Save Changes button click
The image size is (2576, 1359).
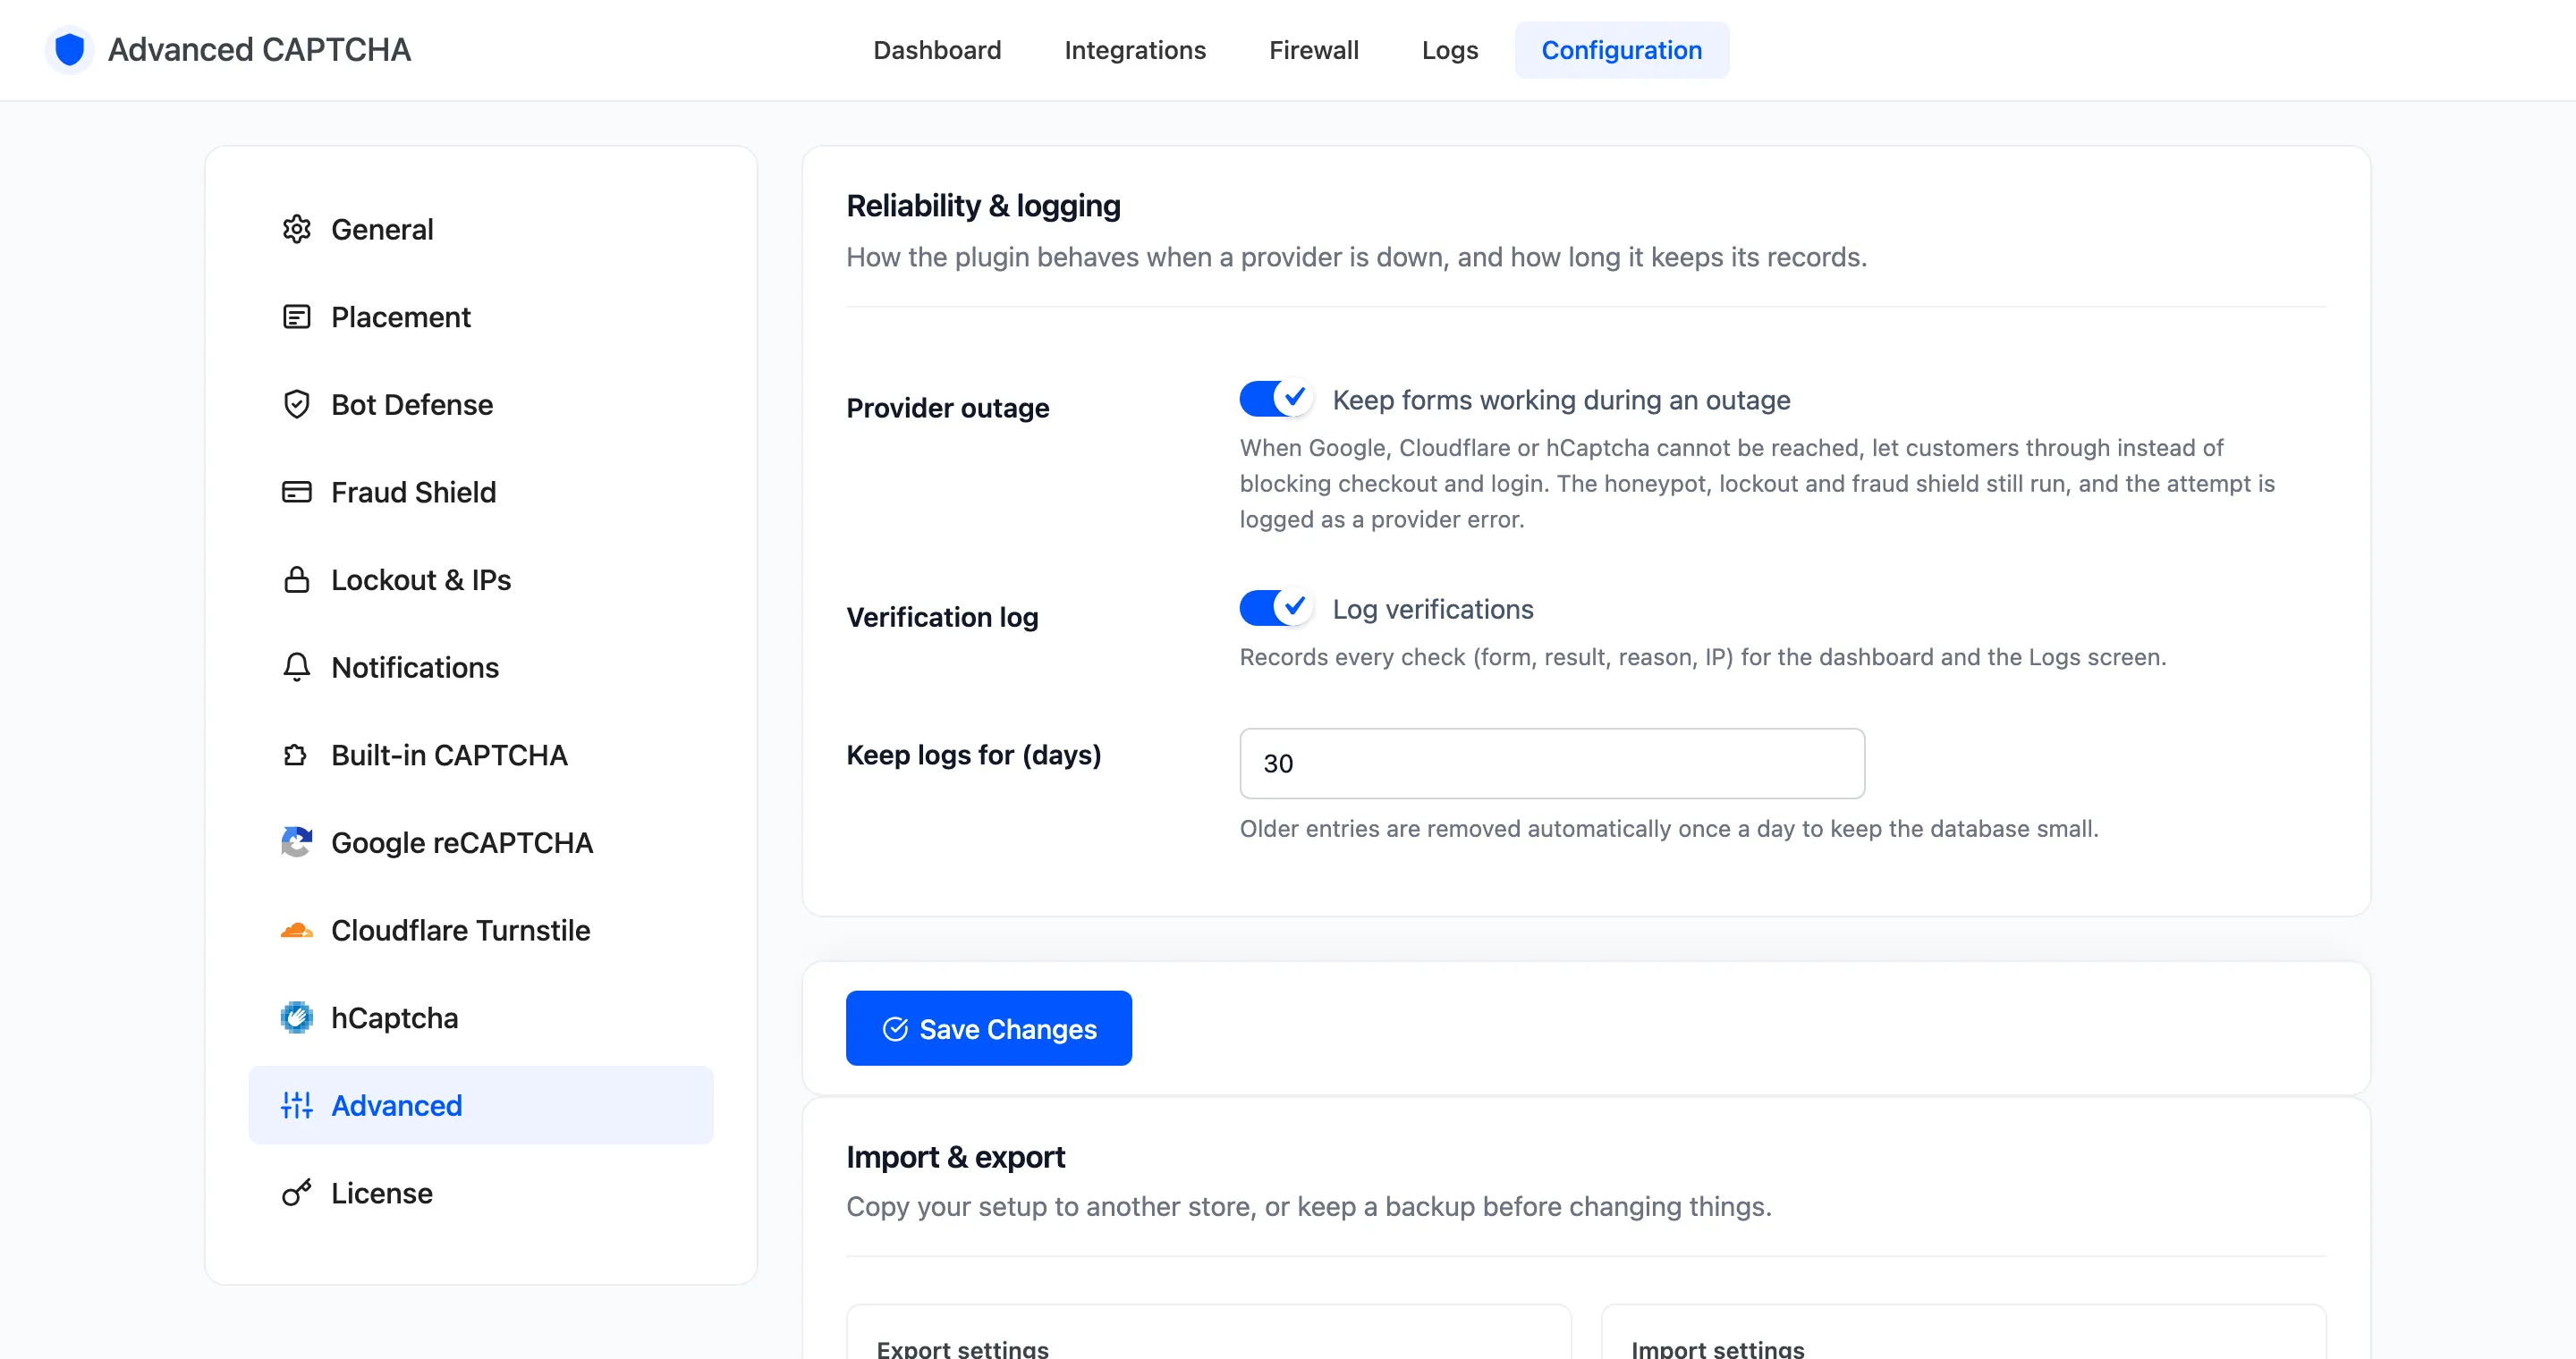(x=989, y=1028)
